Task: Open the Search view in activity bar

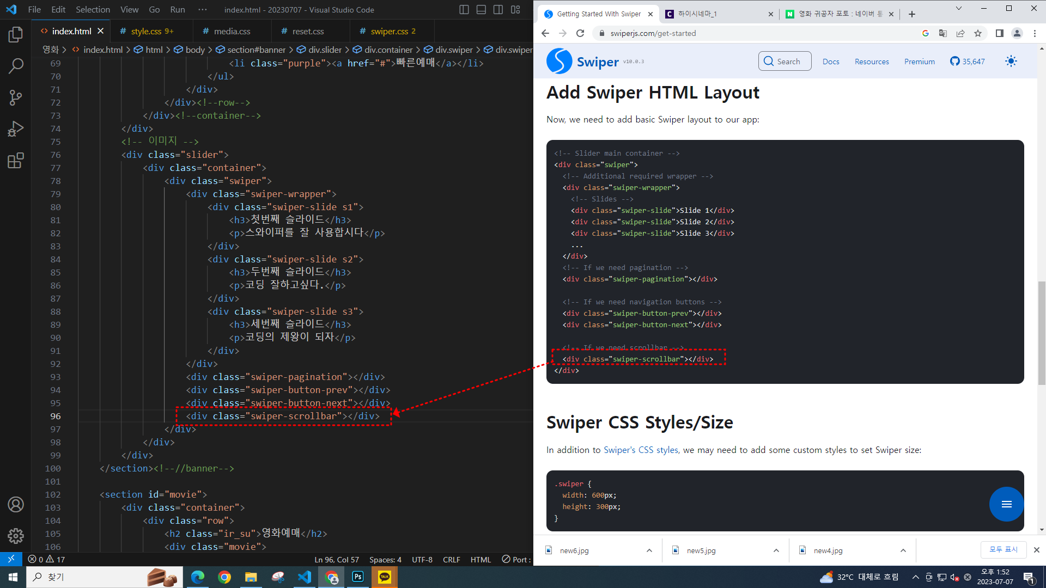Action: [16, 66]
